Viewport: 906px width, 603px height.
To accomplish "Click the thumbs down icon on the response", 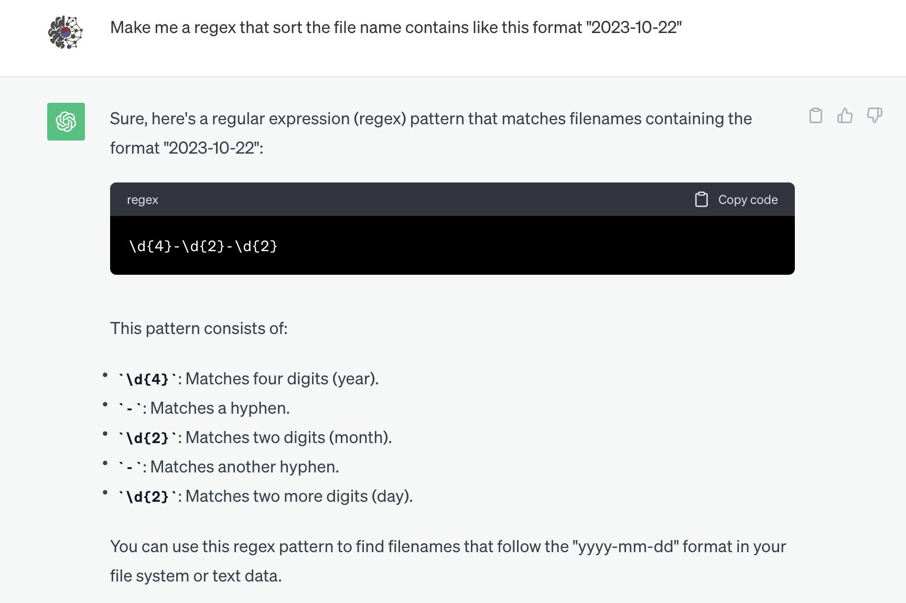I will [874, 115].
